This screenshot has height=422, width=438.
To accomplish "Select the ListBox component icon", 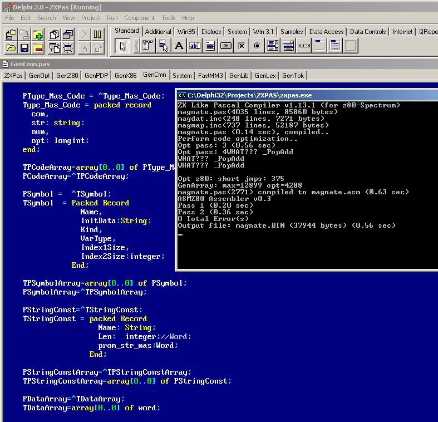I will click(x=273, y=46).
